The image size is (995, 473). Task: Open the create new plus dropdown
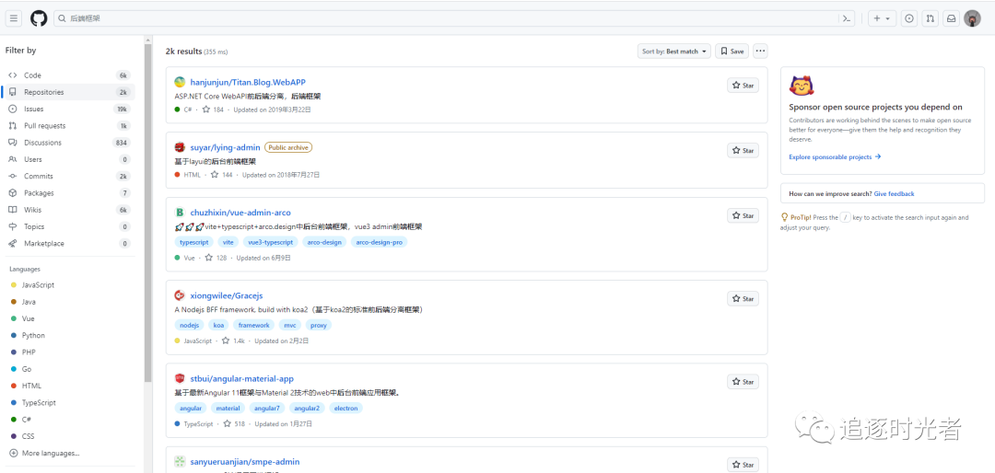(882, 18)
